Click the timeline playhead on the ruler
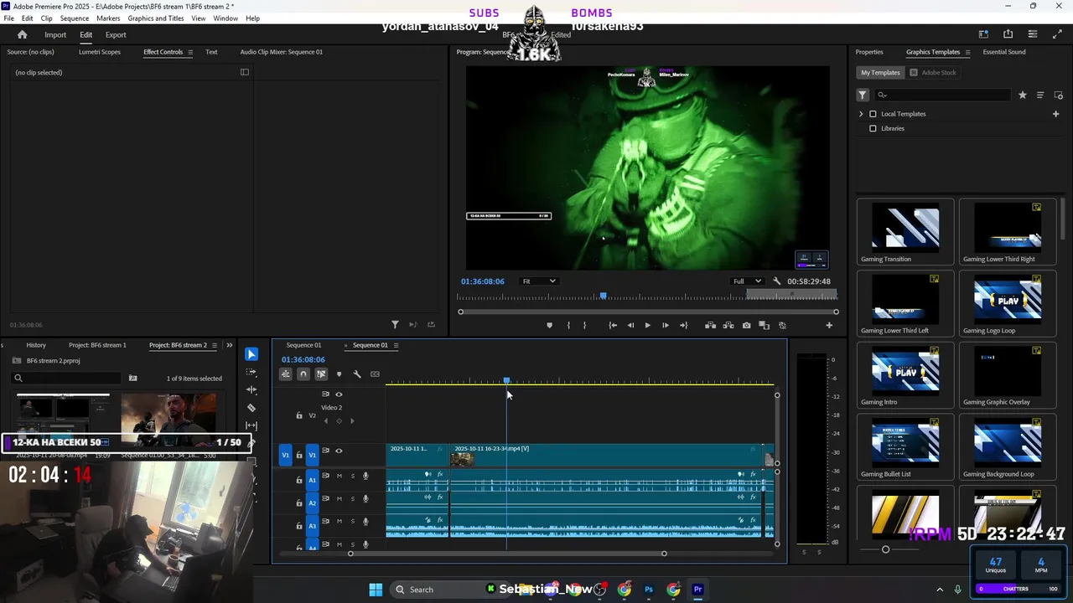The width and height of the screenshot is (1073, 603). coord(506,381)
